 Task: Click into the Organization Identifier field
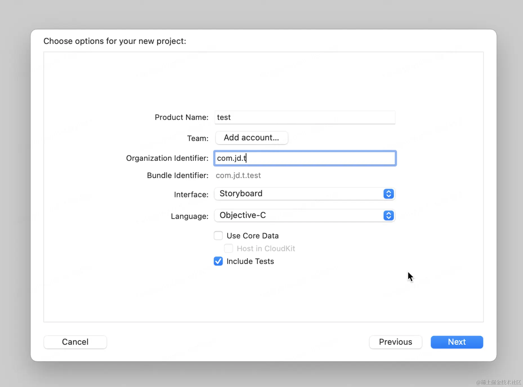[305, 158]
